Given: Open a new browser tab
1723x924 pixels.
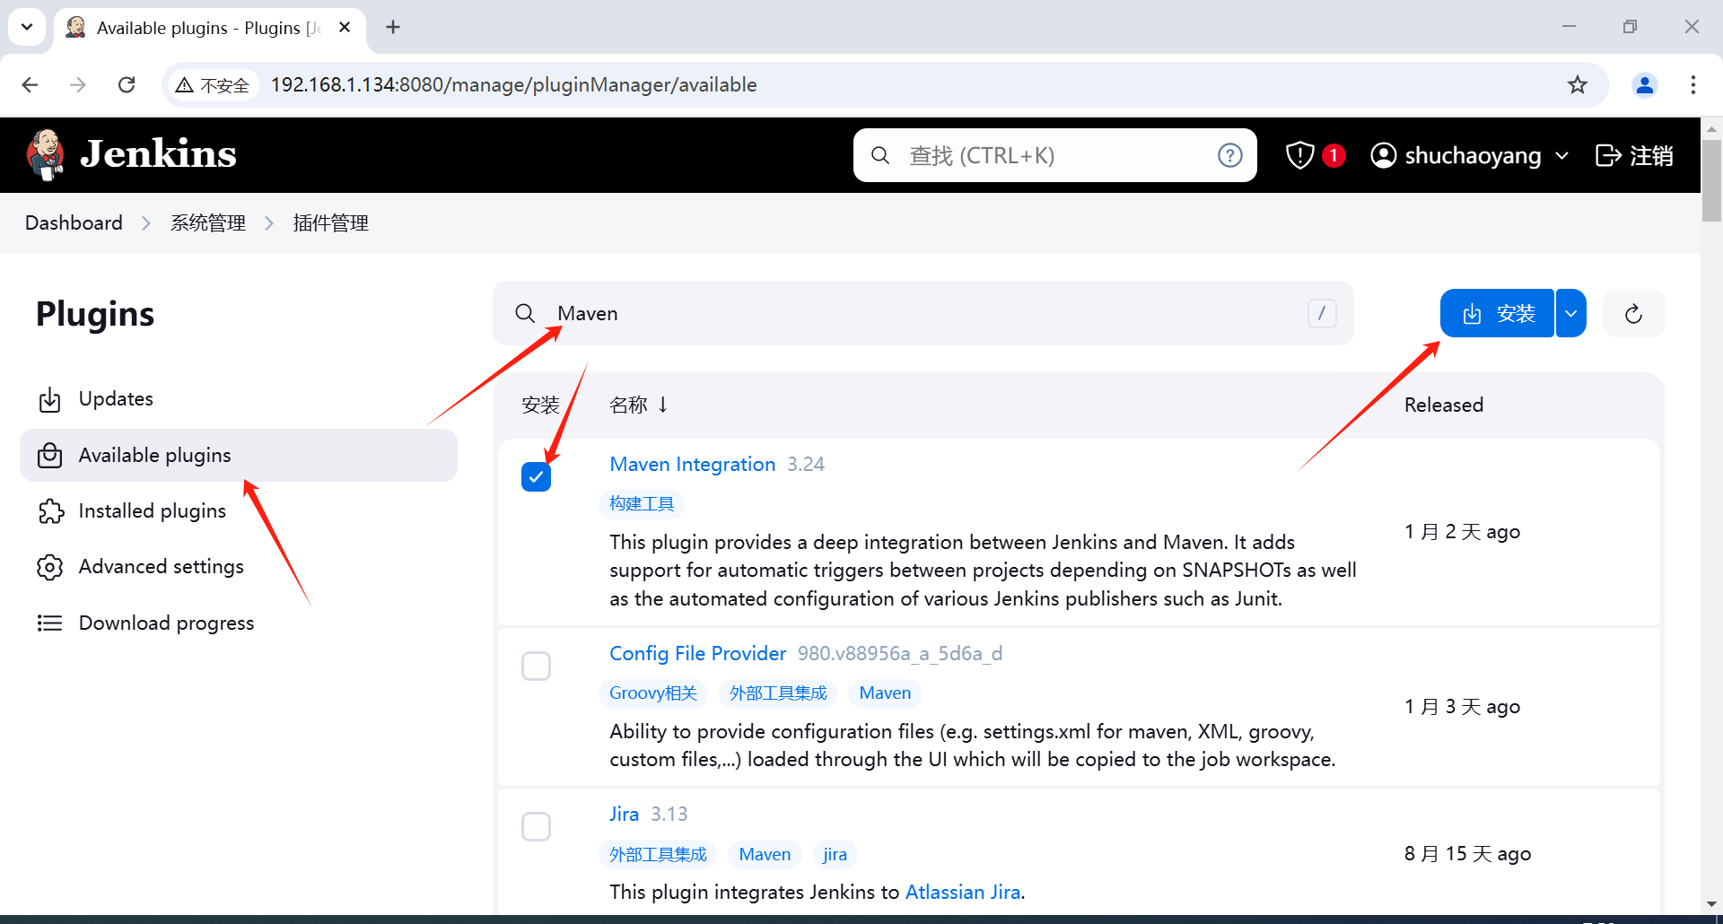Looking at the screenshot, I should pos(393,27).
